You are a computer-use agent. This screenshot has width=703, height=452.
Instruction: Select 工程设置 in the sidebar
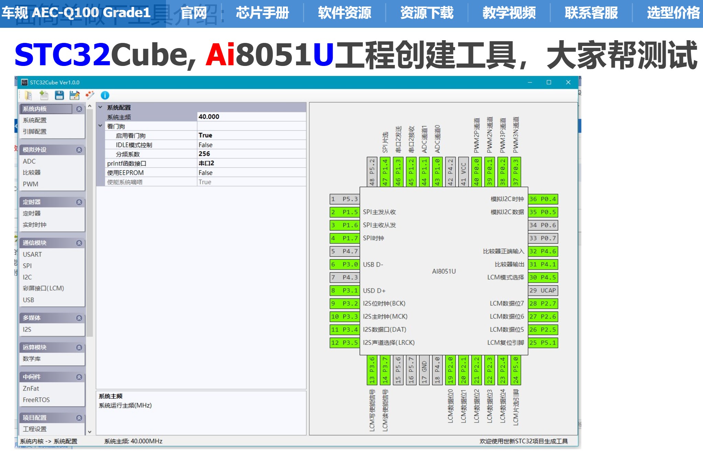pyautogui.click(x=35, y=429)
